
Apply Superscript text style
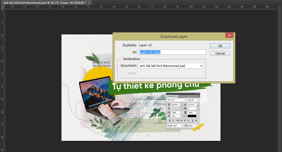tap(185, 121)
